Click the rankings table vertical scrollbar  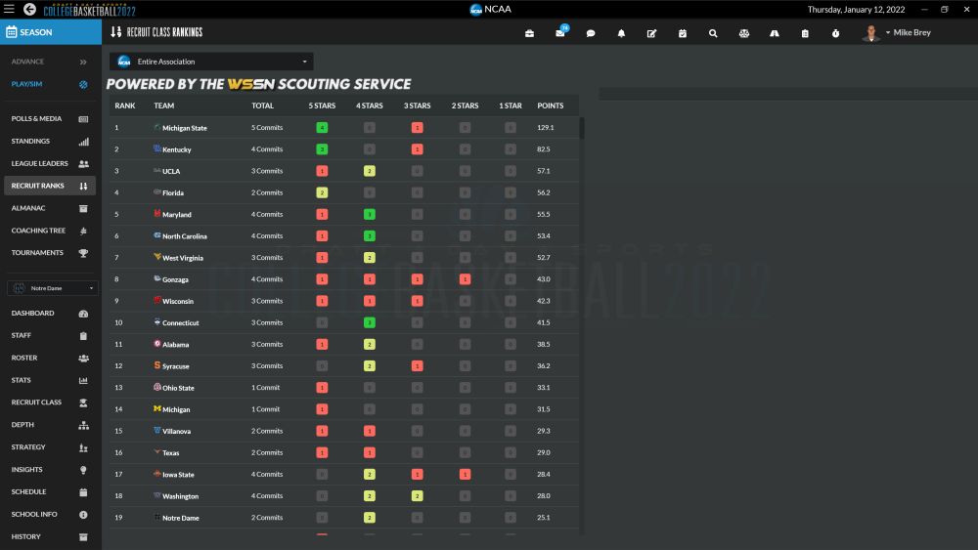pos(582,129)
